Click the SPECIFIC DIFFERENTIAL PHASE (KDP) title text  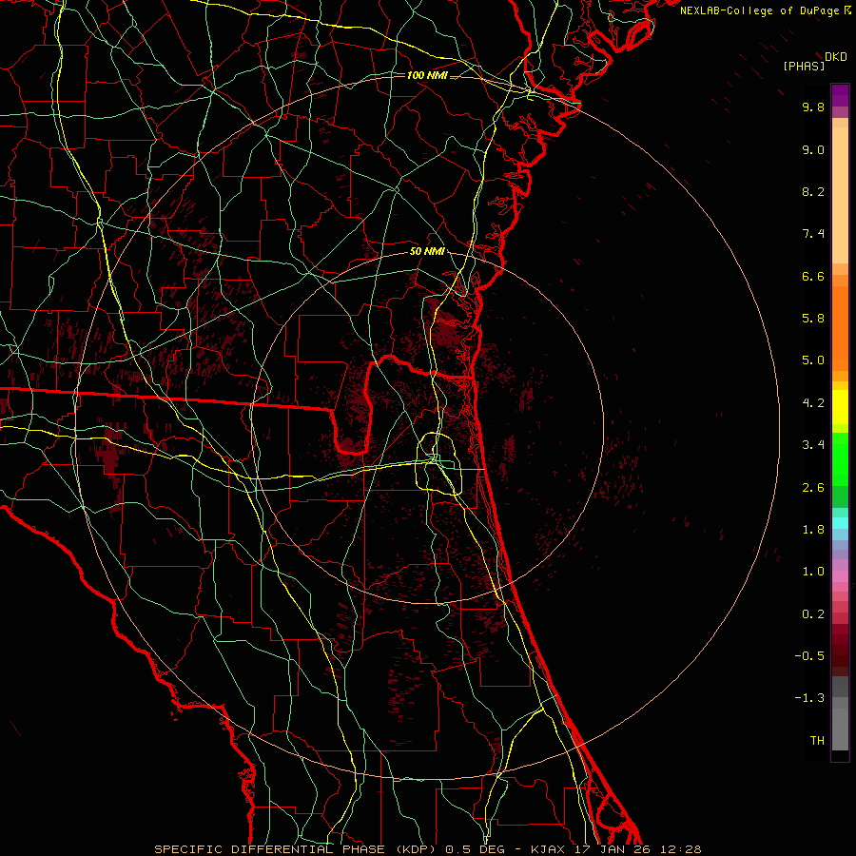(x=295, y=849)
